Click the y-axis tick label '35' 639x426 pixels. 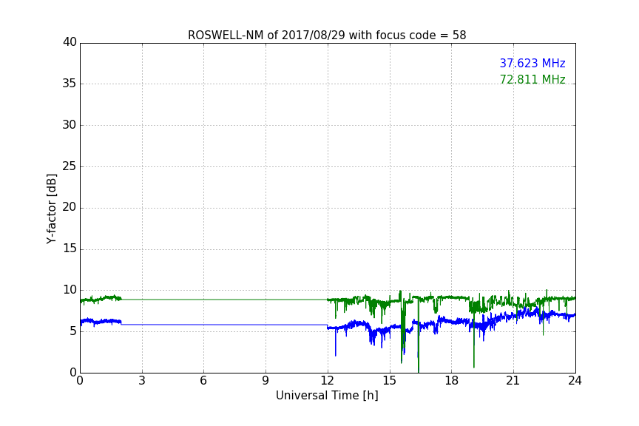pyautogui.click(x=70, y=84)
